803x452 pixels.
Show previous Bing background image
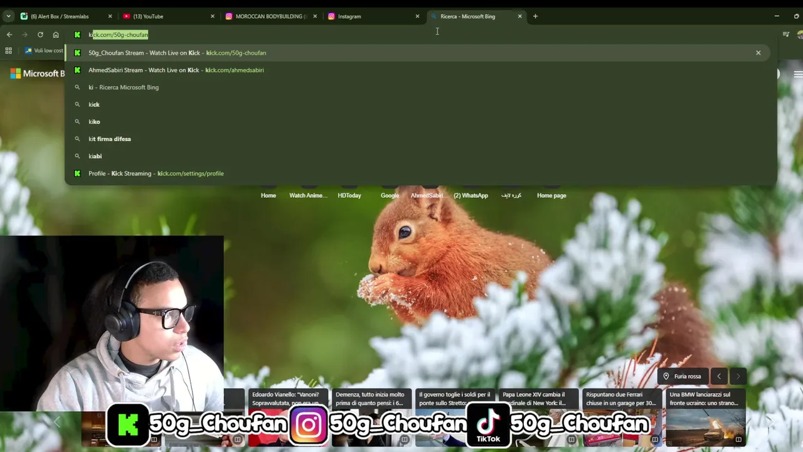(x=719, y=377)
